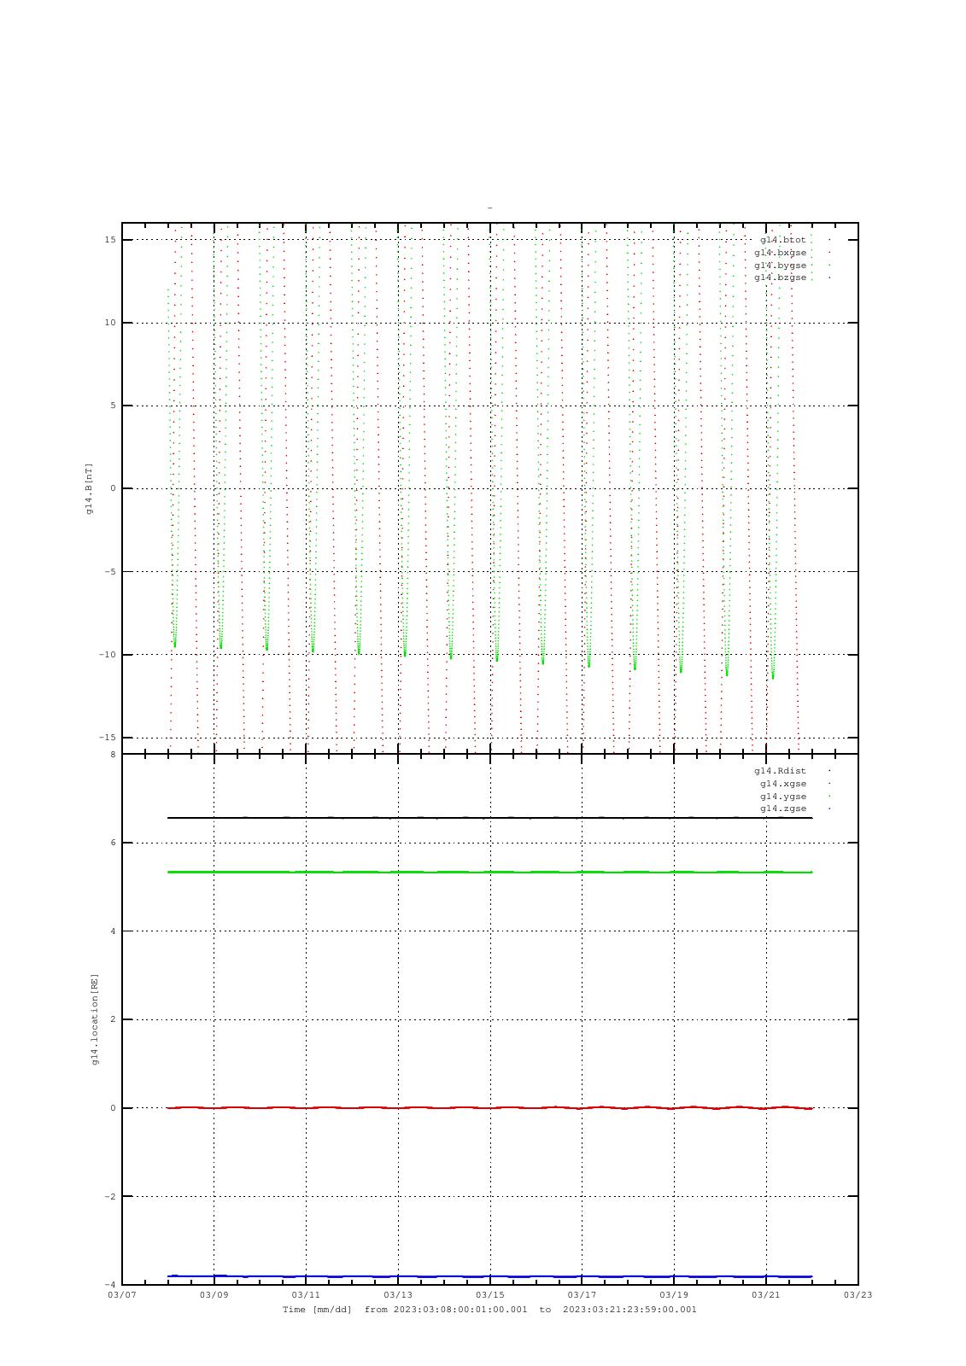This screenshot has width=966, height=1366.
Task: Select the g14.zgse legend label
Action: coord(782,809)
